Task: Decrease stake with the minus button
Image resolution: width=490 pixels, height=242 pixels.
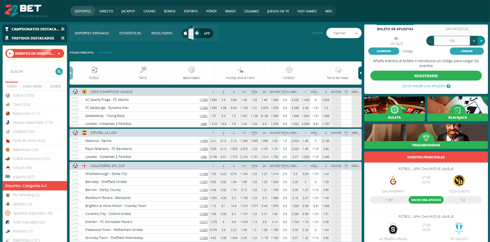Action: (430, 41)
